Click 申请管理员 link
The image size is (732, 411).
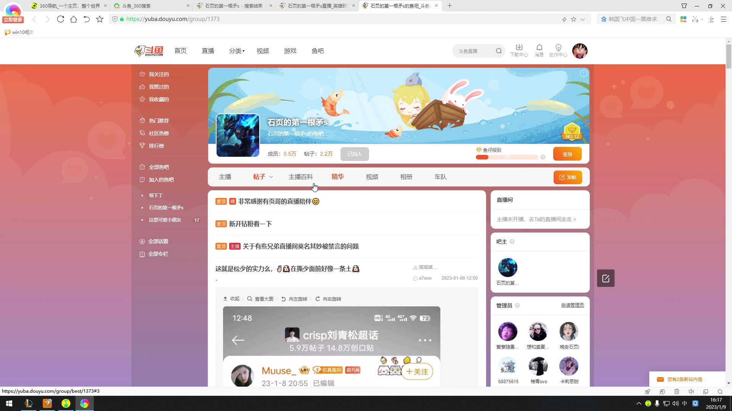click(572, 306)
